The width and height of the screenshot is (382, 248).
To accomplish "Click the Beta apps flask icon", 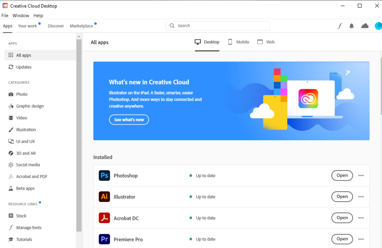I will click(11, 188).
